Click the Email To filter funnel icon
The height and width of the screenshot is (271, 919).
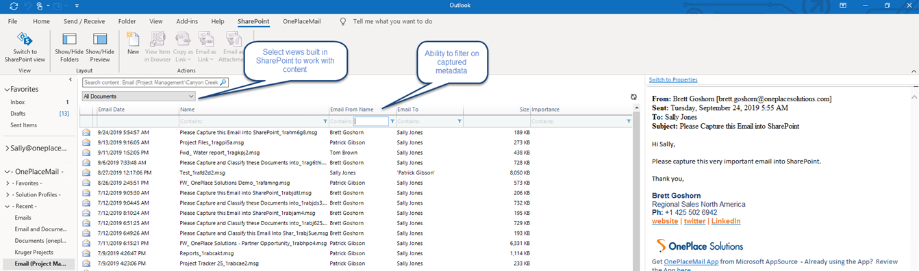pyautogui.click(x=459, y=121)
